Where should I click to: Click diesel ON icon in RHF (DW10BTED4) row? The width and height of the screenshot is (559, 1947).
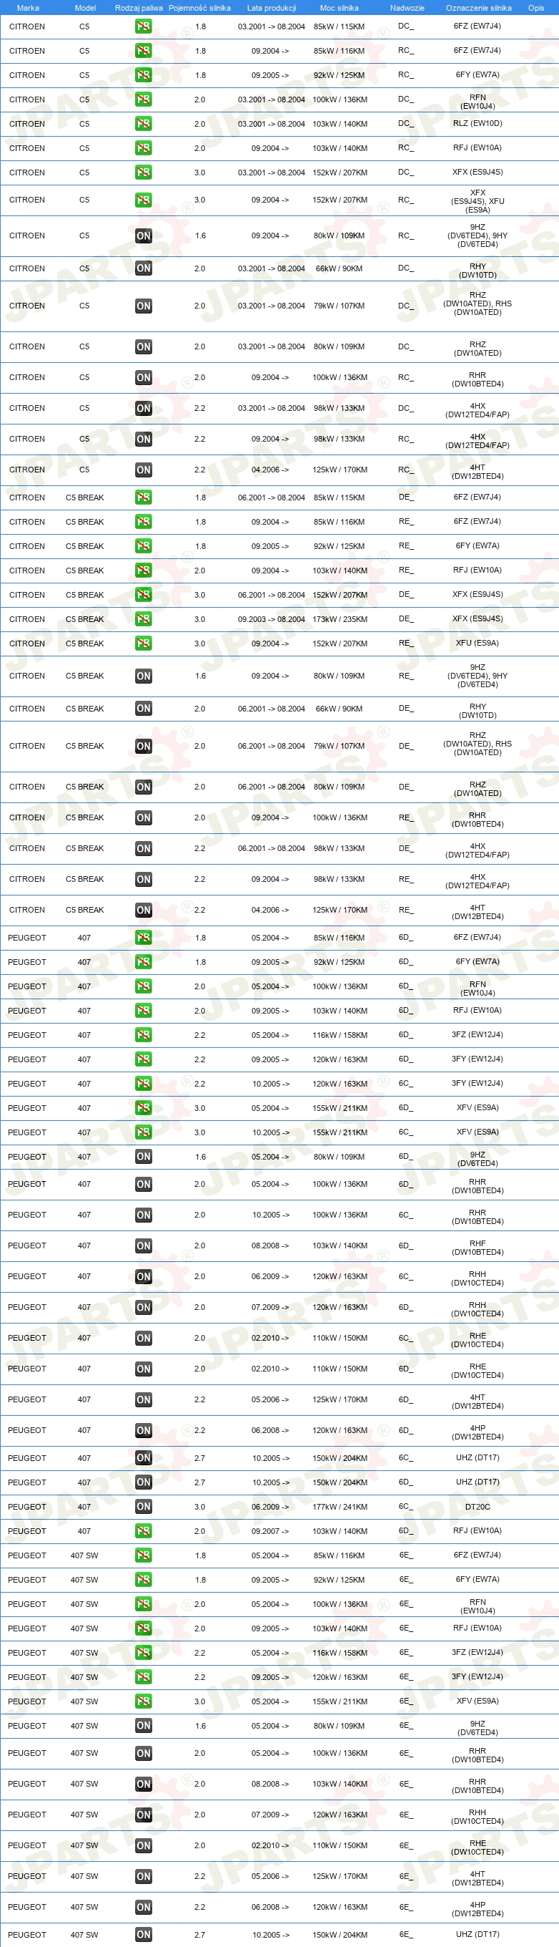pyautogui.click(x=144, y=1246)
